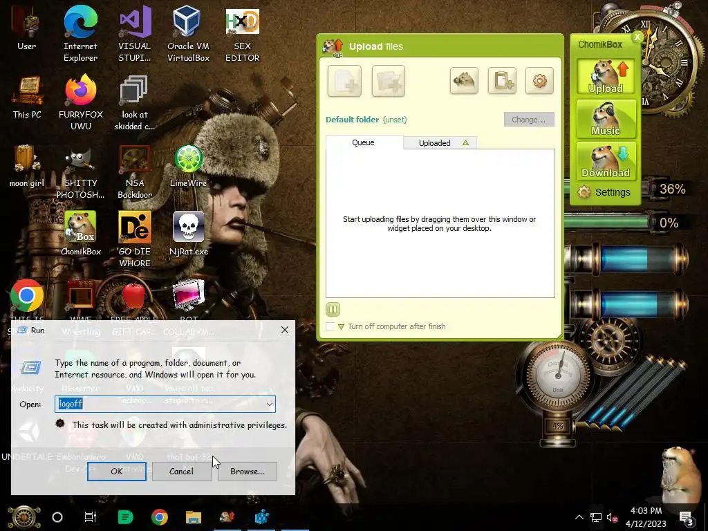The width and height of the screenshot is (708, 531).
Task: Open the gear settings icon in Upload toolbar
Action: 539,81
